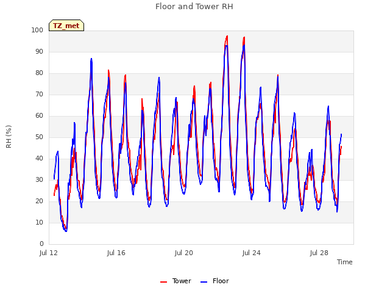Click the lowest blue Floor trough near 6
Screen dimensions: 390x293
tap(66, 231)
